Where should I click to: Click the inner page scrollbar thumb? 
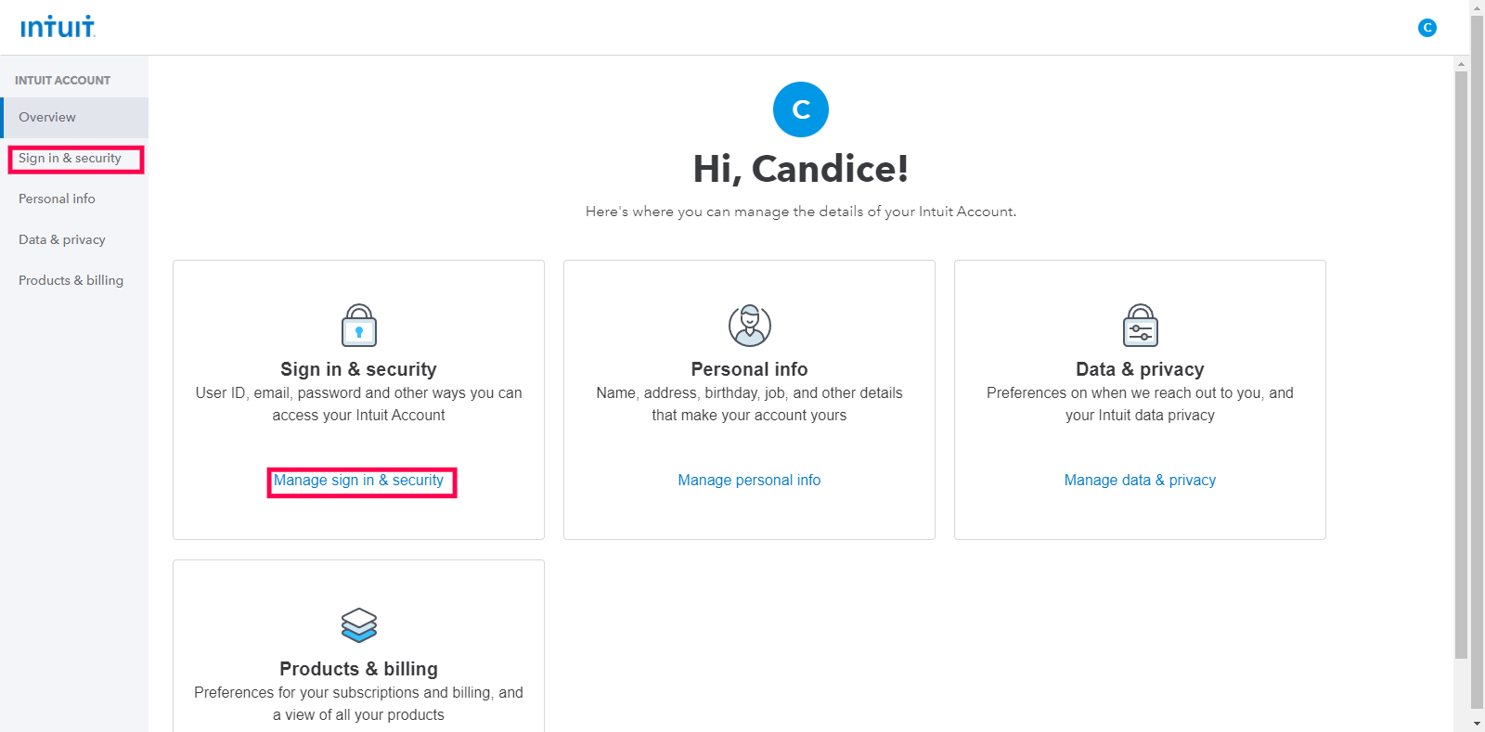[1461, 365]
